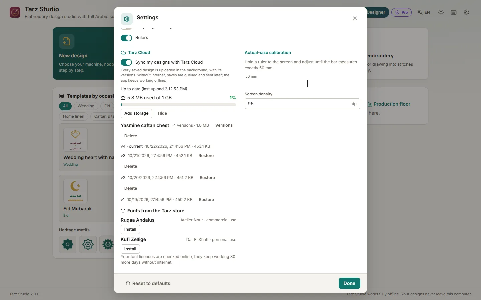Screen dimensions: 481x300
Task: Click the storage drive icon beside 5.8 MB used
Action: click(x=123, y=98)
